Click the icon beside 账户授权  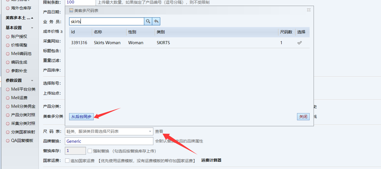click(8, 36)
